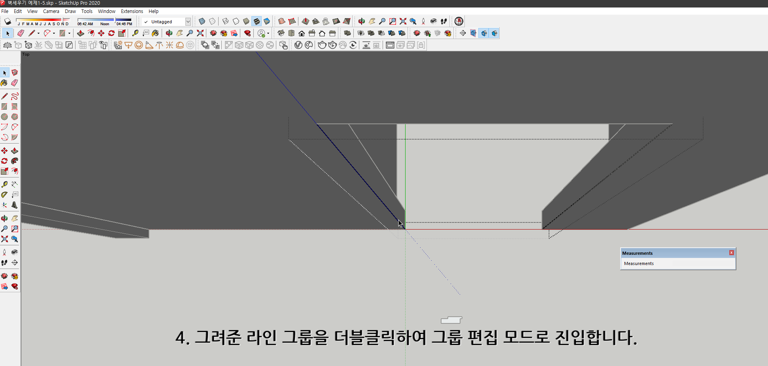
Task: Open the Rectangle tool dropdown arrow
Action: point(70,33)
